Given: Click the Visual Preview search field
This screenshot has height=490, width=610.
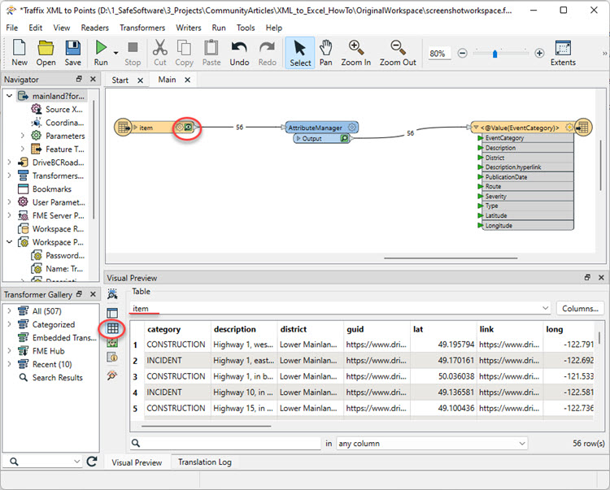Looking at the screenshot, I should point(225,444).
